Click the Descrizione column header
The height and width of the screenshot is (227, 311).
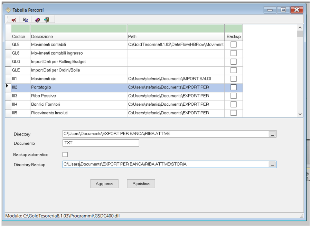tap(78, 37)
